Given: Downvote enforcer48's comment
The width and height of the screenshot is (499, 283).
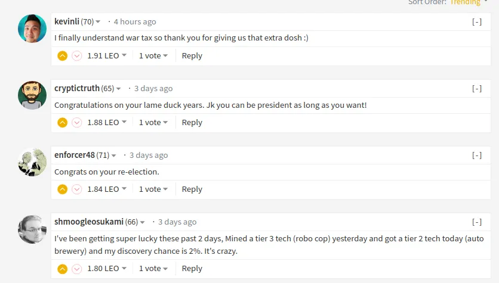Looking at the screenshot, I should (x=76, y=189).
